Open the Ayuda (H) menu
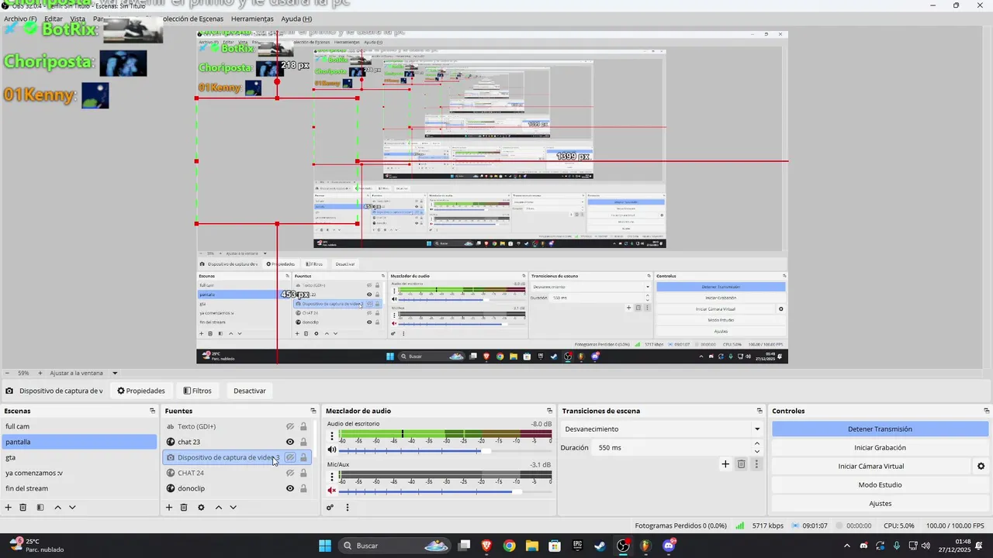Image resolution: width=993 pixels, height=558 pixels. tap(296, 19)
